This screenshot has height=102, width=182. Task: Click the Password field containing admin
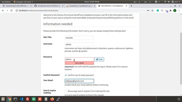[x=79, y=59]
